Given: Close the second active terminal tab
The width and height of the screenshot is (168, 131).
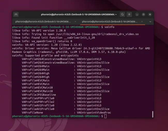Looking at the screenshot, I should pyautogui.click(x=143, y=21).
